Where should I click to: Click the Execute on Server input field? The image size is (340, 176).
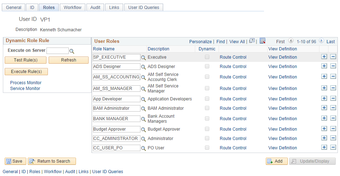click(58, 51)
